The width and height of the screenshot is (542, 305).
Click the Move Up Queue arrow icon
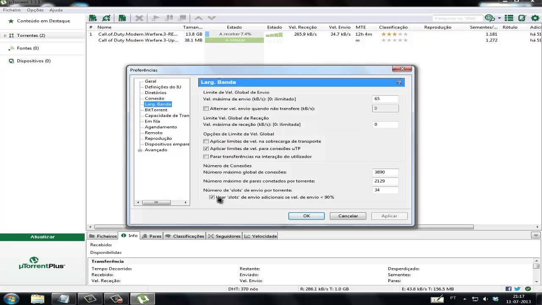[x=198, y=18]
